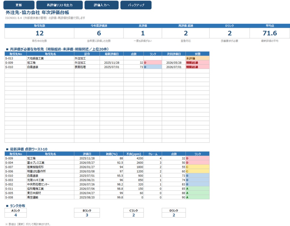Select cell S-013 in re-evaluation table
This screenshot has width=290, height=226.
pyautogui.click(x=16, y=58)
